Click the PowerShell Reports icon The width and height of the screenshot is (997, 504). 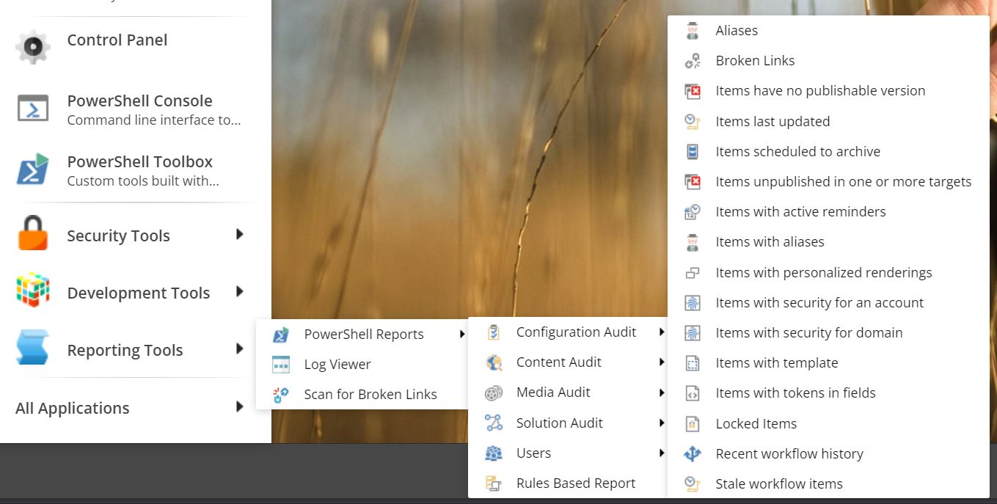click(x=281, y=335)
